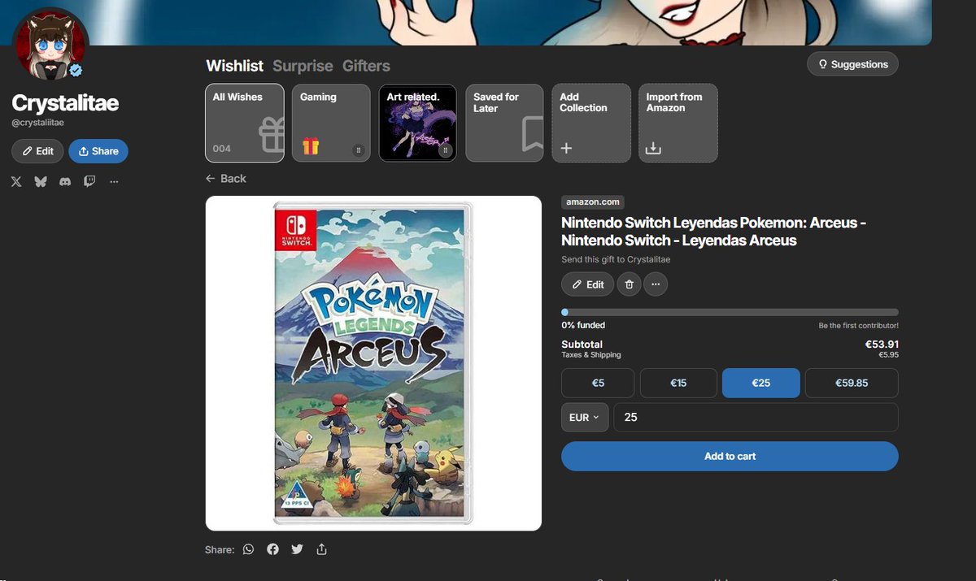This screenshot has height=581, width=976.
Task: Click the Taxes & Shipping label
Action: pos(590,355)
